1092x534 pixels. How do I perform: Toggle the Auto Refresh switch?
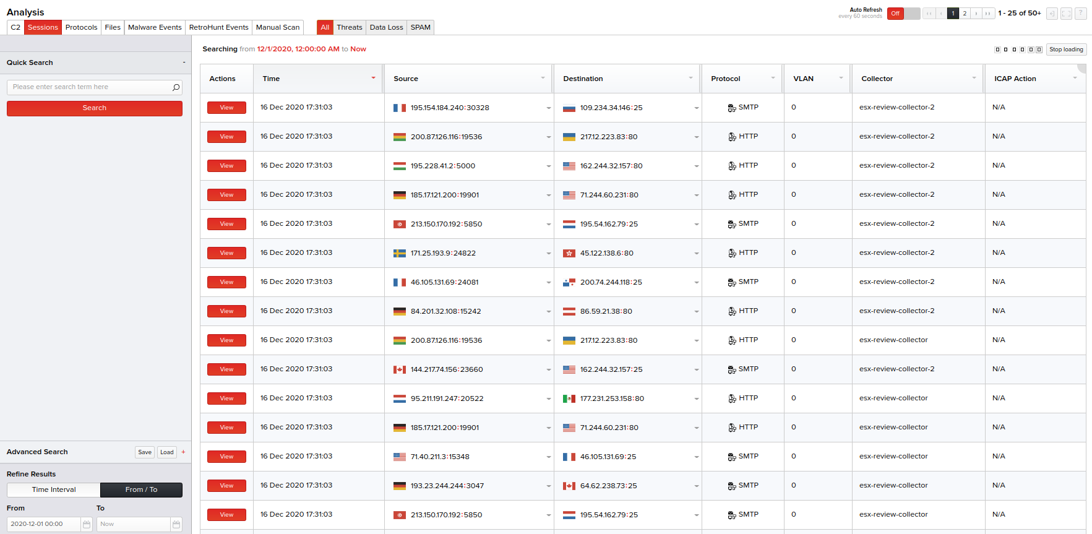(903, 13)
